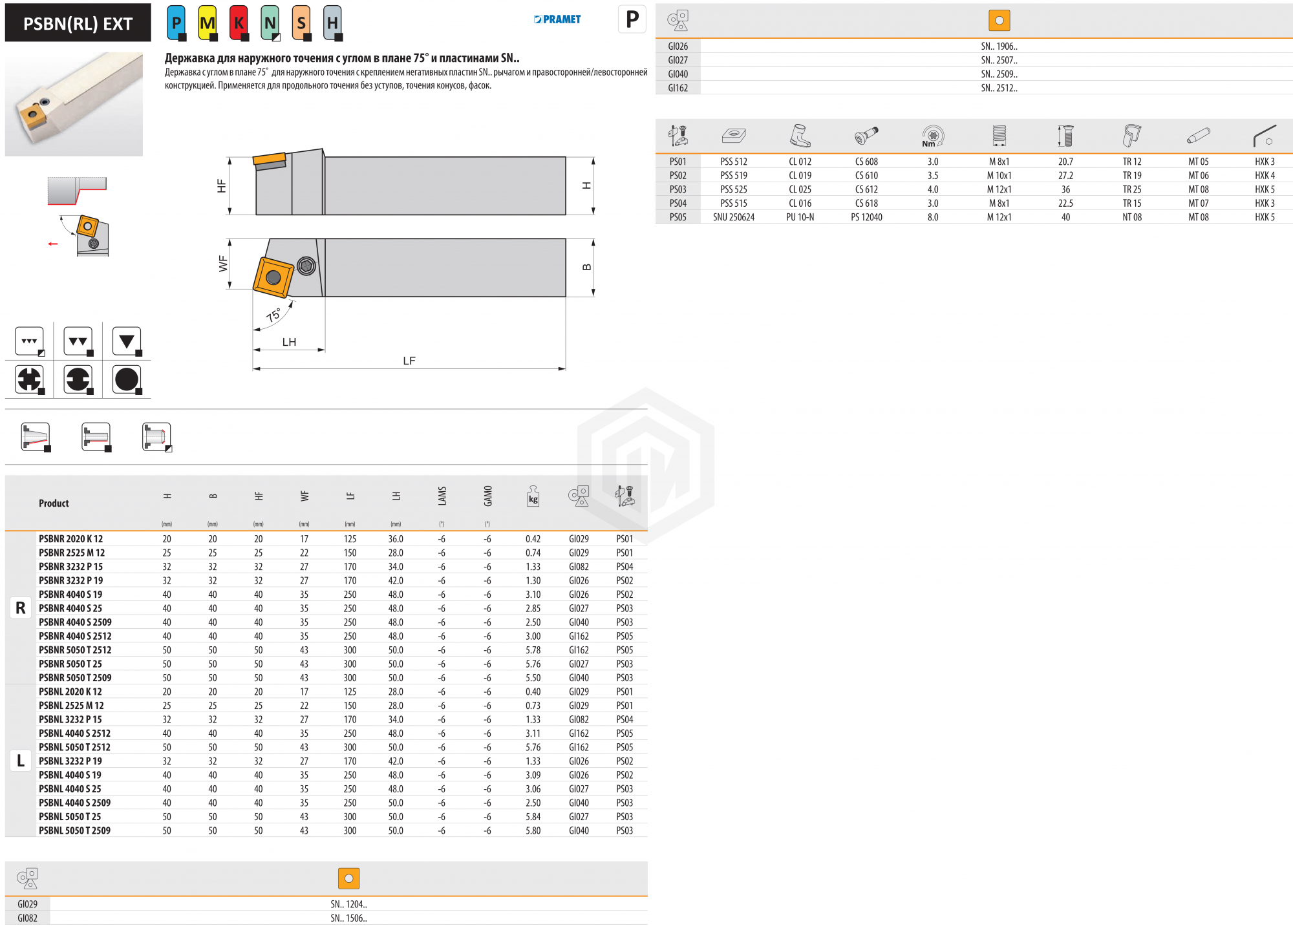Click the PSBNL 5050 T 2509 product name
This screenshot has height=930, width=1293.
(x=74, y=830)
